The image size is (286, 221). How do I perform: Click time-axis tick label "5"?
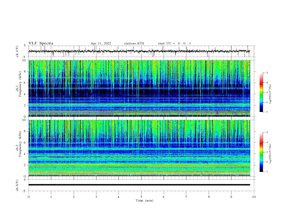click(141, 197)
